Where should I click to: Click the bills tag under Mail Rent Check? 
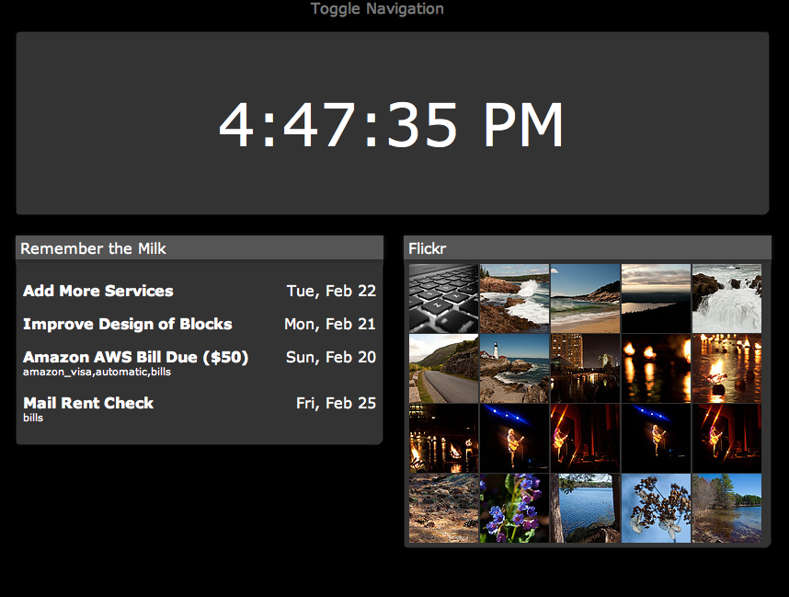pyautogui.click(x=33, y=418)
